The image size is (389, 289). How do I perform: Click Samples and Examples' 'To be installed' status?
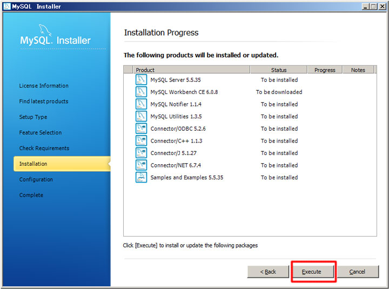[x=279, y=177]
